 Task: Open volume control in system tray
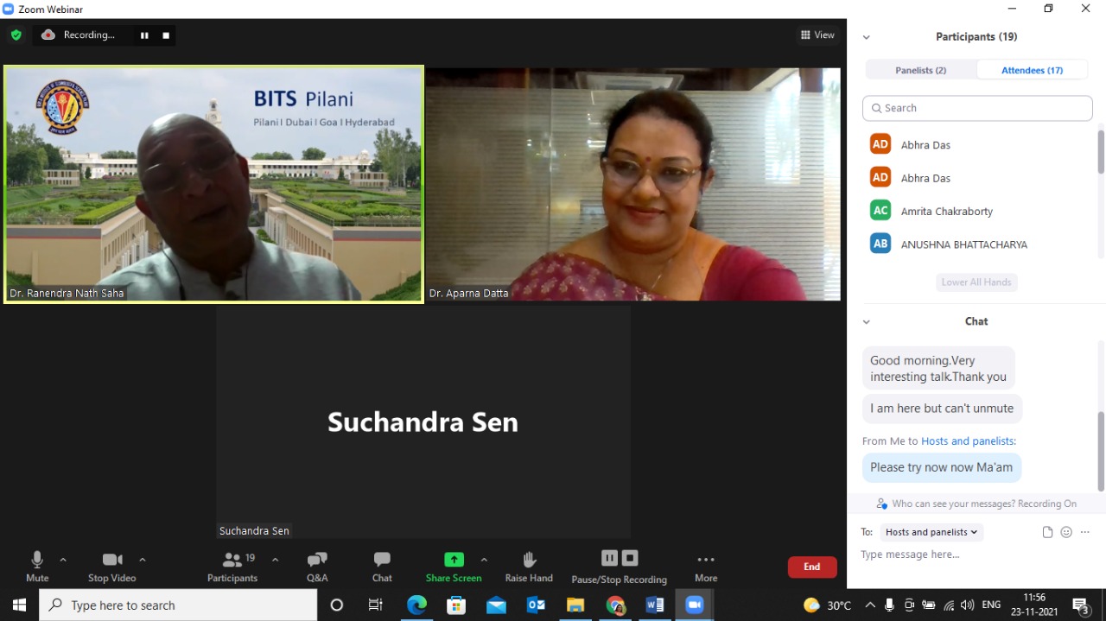(x=968, y=605)
